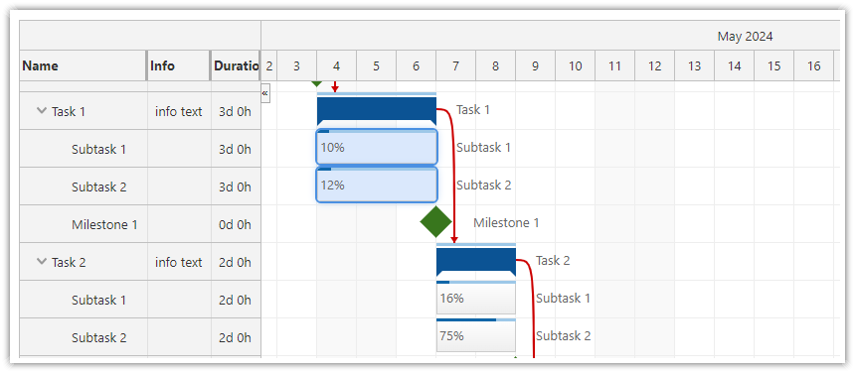Click day 10 in the timeline header
The height and width of the screenshot is (373, 855).
click(x=576, y=65)
